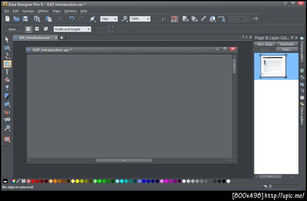Viewport: 307px width, 201px height.
Task: Open the Help menu
Action: (83, 11)
